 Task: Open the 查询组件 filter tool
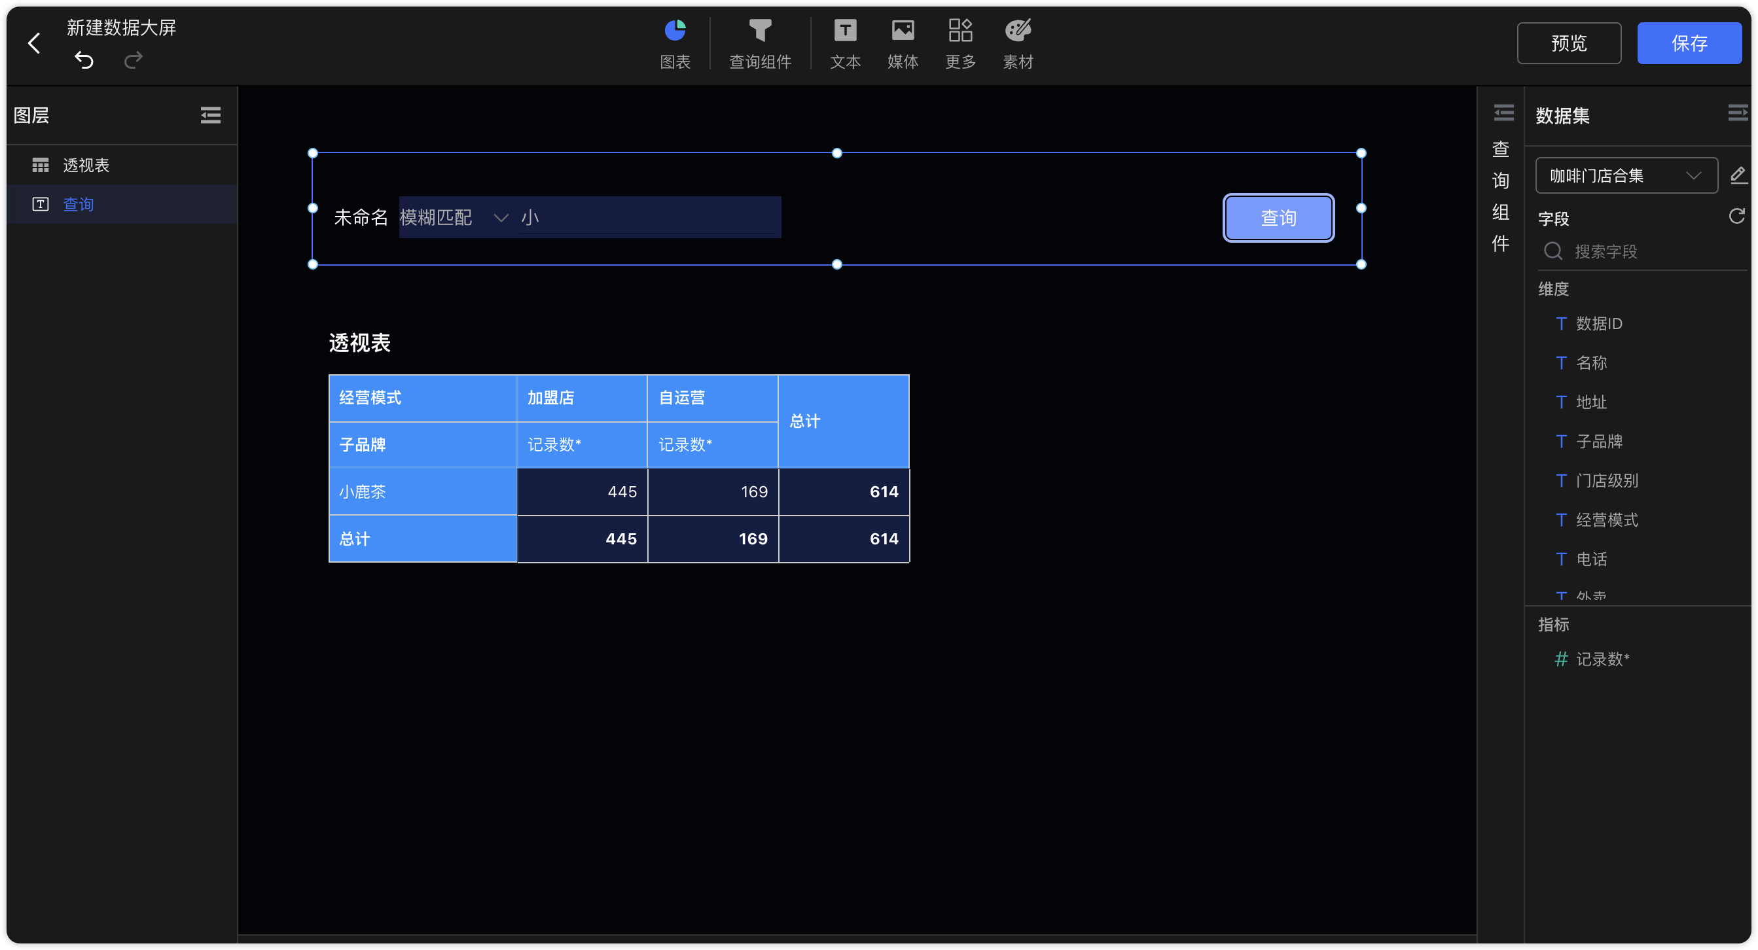point(760,44)
